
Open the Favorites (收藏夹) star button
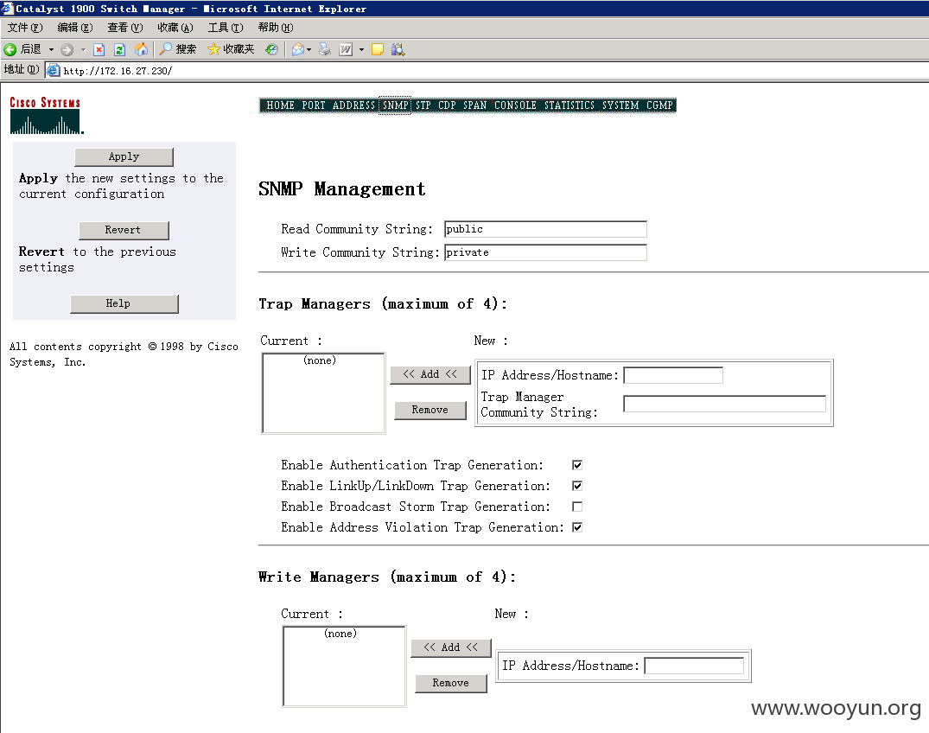click(x=231, y=49)
